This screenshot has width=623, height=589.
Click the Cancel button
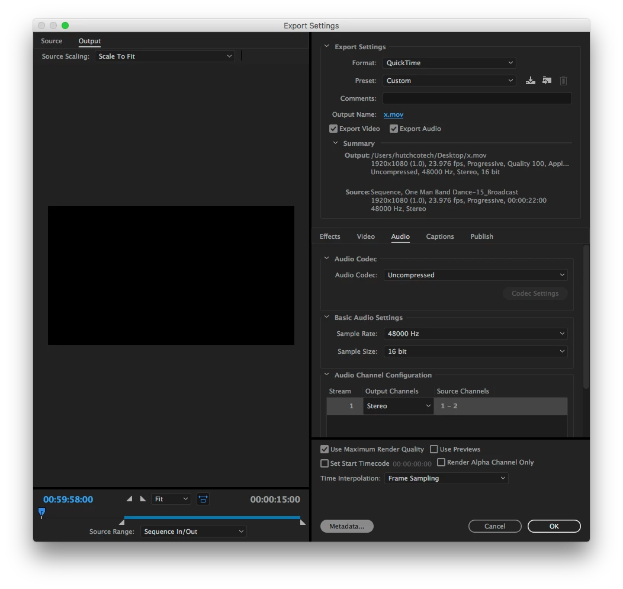(494, 526)
